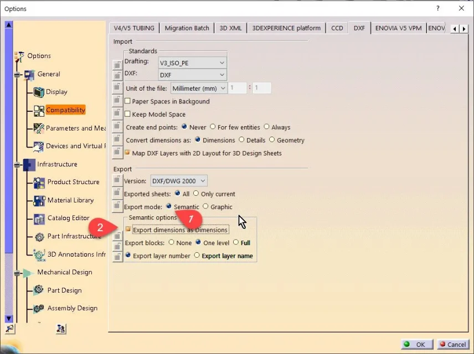Toggle the Keep Model Space checkbox

(x=127, y=114)
